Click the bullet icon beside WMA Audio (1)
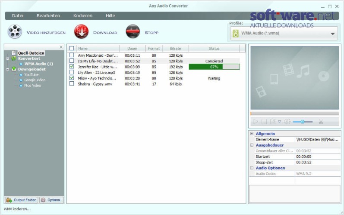The image size is (344, 215). point(21,64)
